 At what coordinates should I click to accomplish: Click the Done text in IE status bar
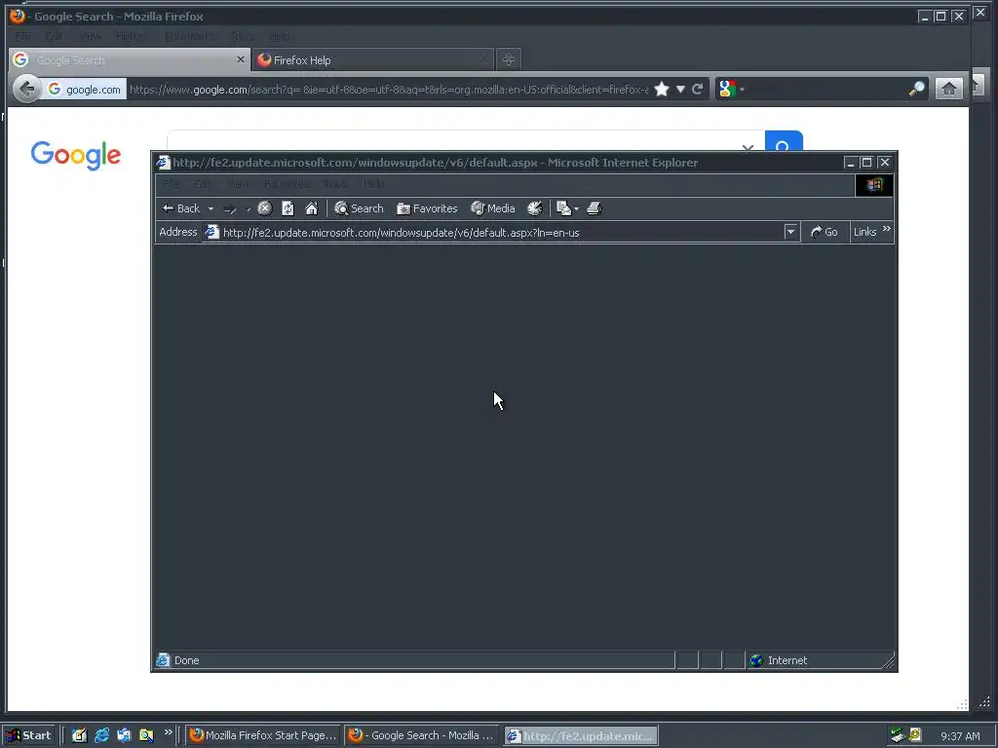186,661
